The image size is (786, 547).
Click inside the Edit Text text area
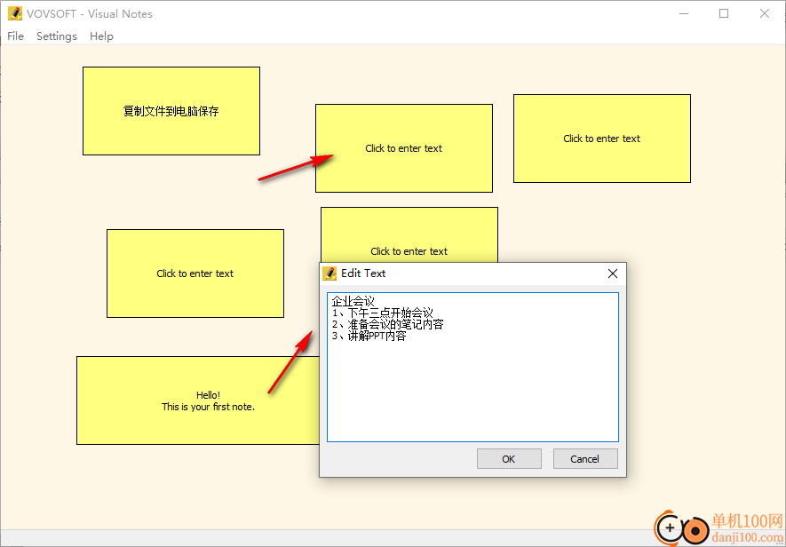tap(472, 367)
